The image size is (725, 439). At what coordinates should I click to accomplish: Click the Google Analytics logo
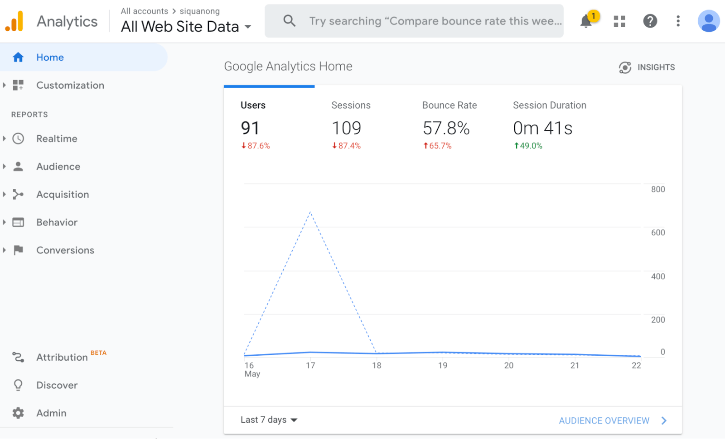point(14,21)
